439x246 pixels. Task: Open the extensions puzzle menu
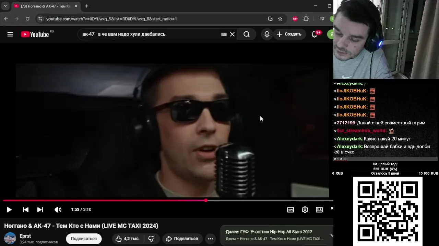(x=306, y=19)
